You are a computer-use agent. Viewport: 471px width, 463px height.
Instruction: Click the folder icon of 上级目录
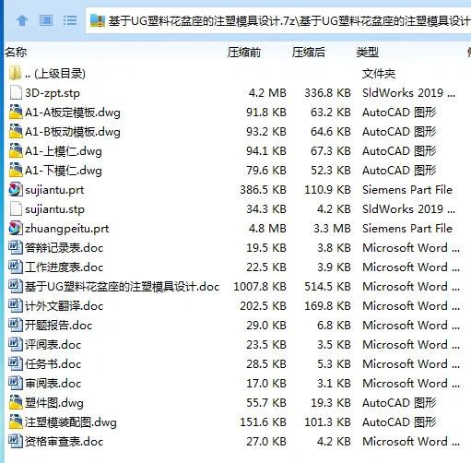pos(16,74)
